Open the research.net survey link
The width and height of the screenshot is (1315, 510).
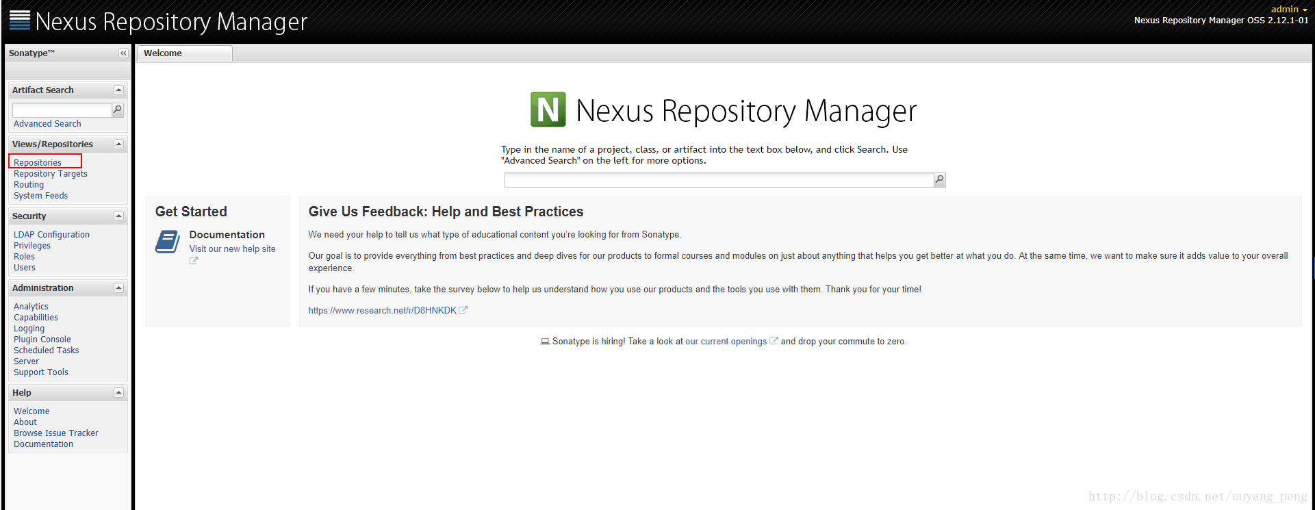(383, 311)
